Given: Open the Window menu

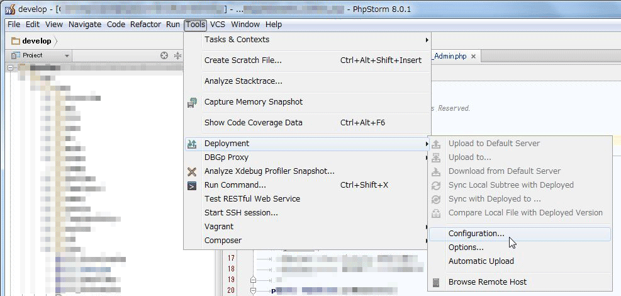Looking at the screenshot, I should pyautogui.click(x=245, y=25).
